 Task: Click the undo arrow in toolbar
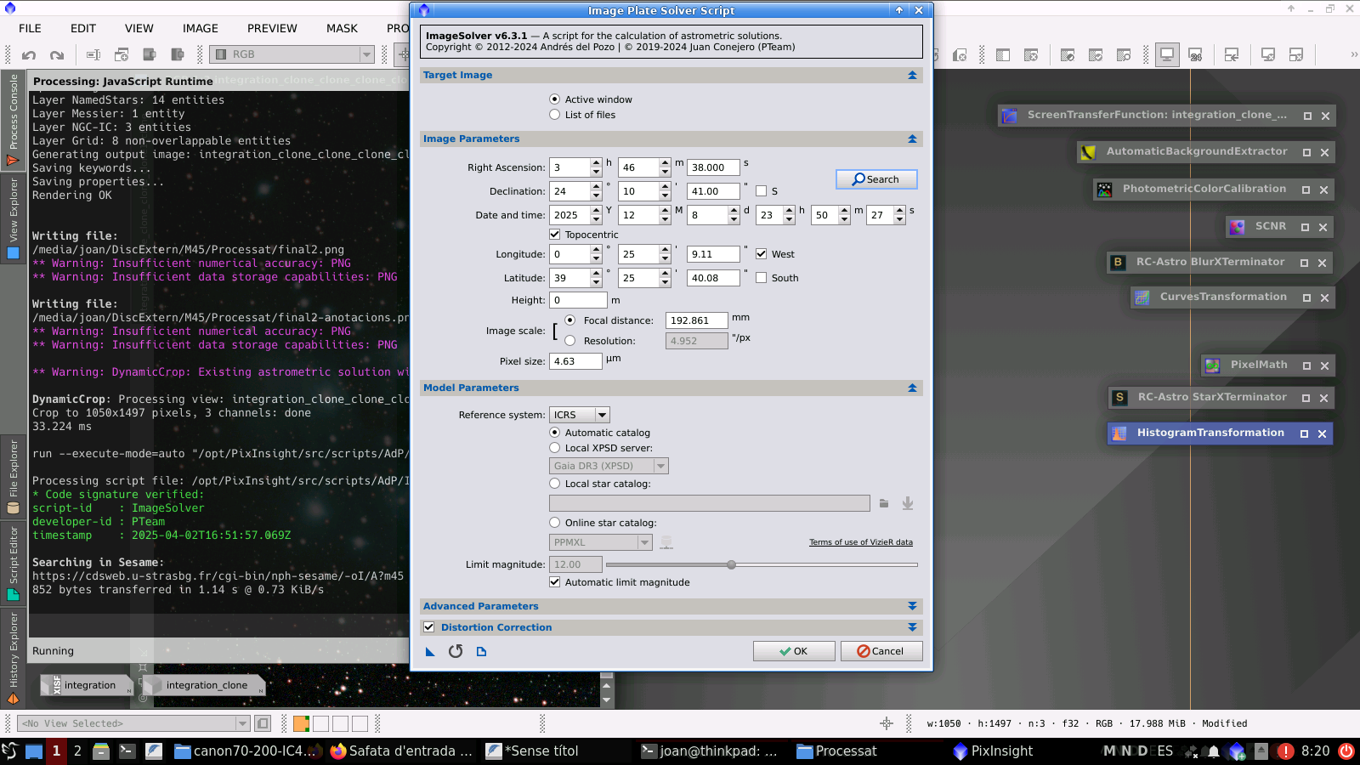tap(29, 55)
